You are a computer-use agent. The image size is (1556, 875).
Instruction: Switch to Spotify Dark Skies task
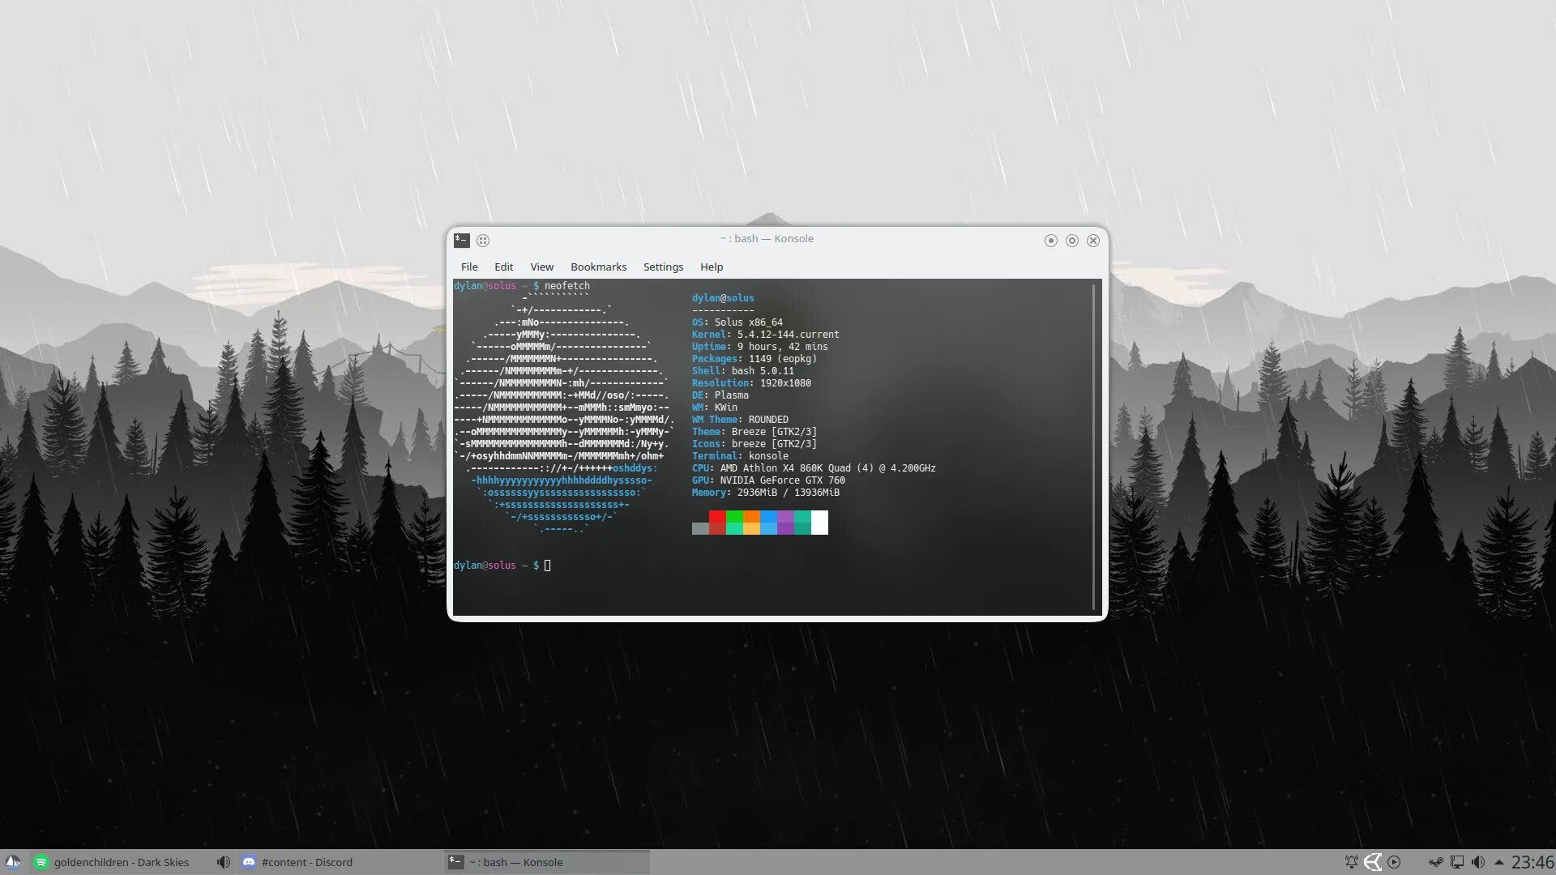click(x=113, y=862)
